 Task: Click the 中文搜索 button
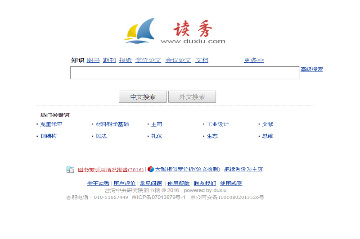click(x=143, y=97)
